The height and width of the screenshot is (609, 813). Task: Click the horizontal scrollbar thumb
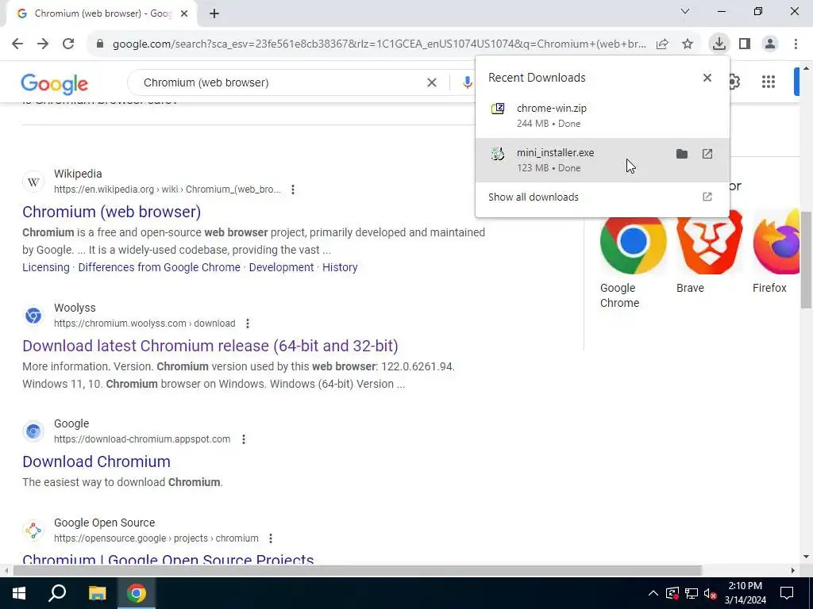pos(358,571)
